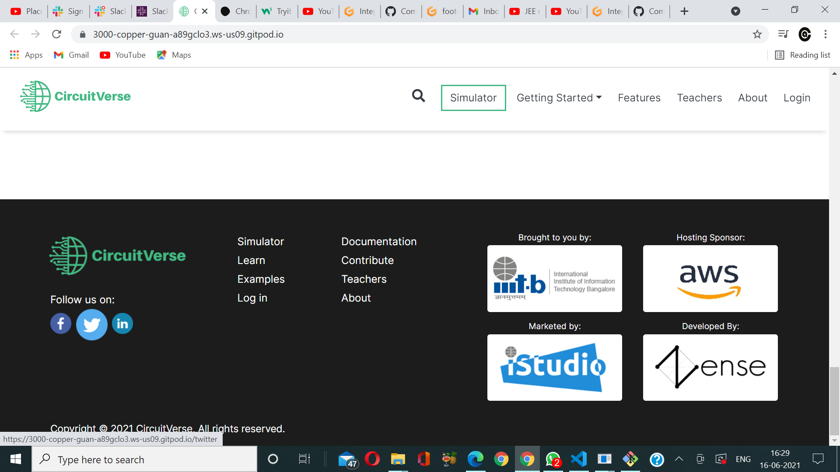This screenshot has height=472, width=840.
Task: Open Visual Studio Code from taskbar
Action: pos(578,459)
